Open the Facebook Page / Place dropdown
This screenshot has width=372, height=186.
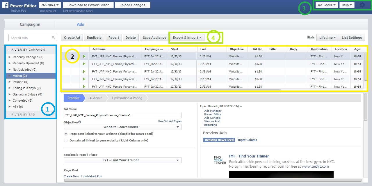122,160
